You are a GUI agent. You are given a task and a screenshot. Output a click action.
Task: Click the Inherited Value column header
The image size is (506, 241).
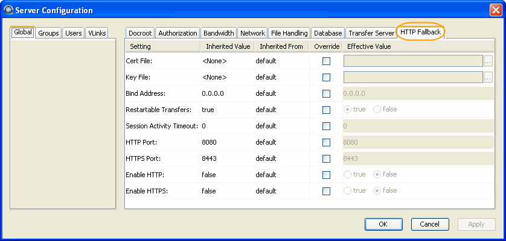228,46
